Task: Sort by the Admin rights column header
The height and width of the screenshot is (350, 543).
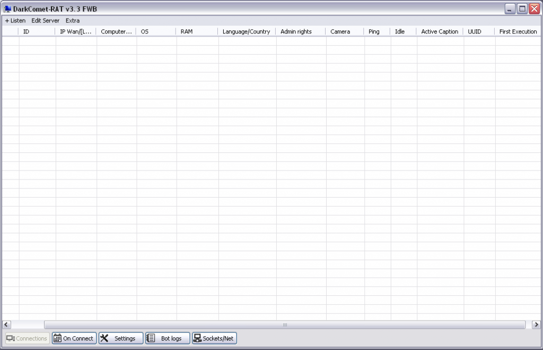Action: 300,31
